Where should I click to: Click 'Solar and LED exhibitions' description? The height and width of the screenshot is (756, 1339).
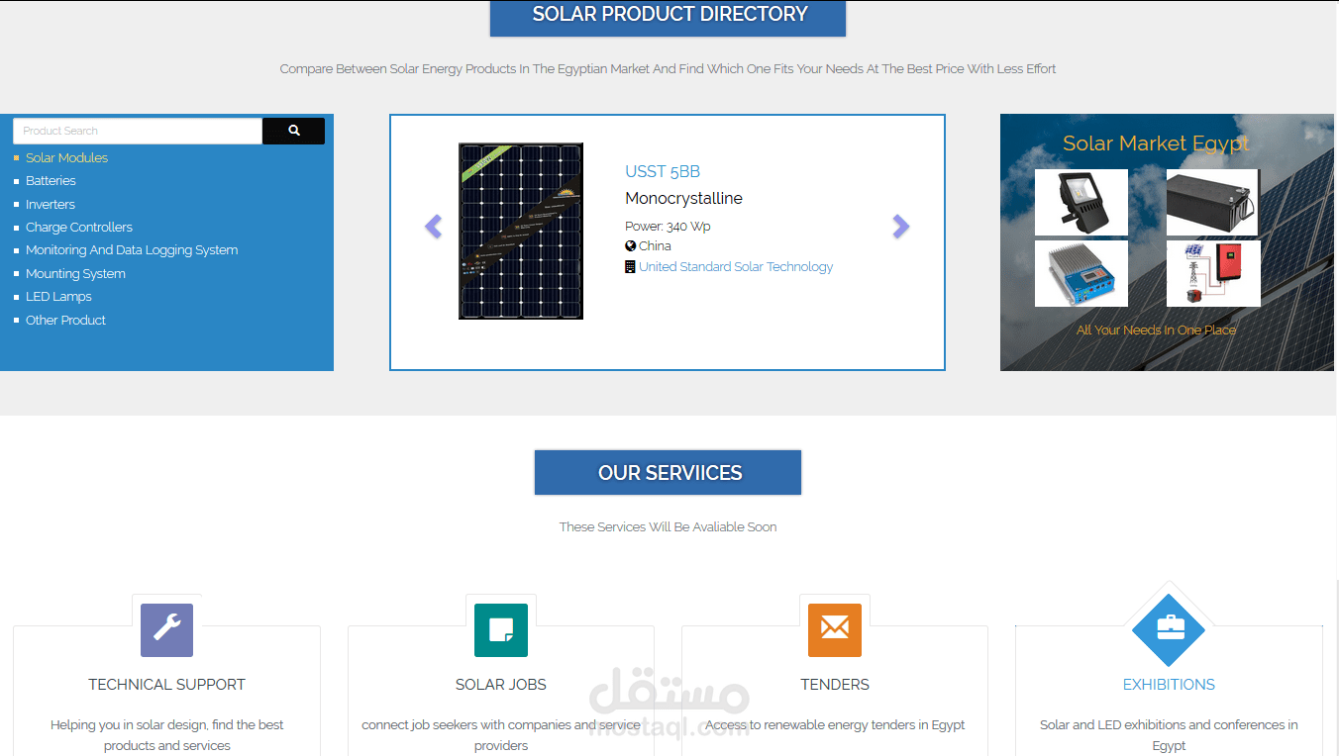click(x=1169, y=735)
